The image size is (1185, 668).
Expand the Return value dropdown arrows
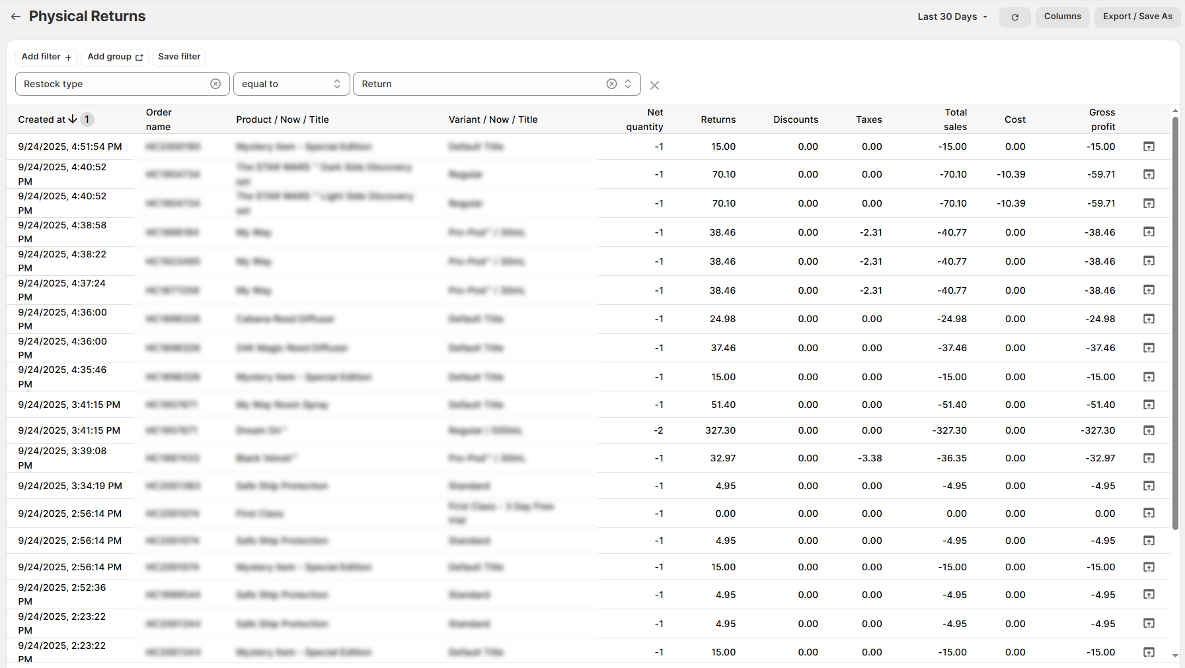click(628, 84)
